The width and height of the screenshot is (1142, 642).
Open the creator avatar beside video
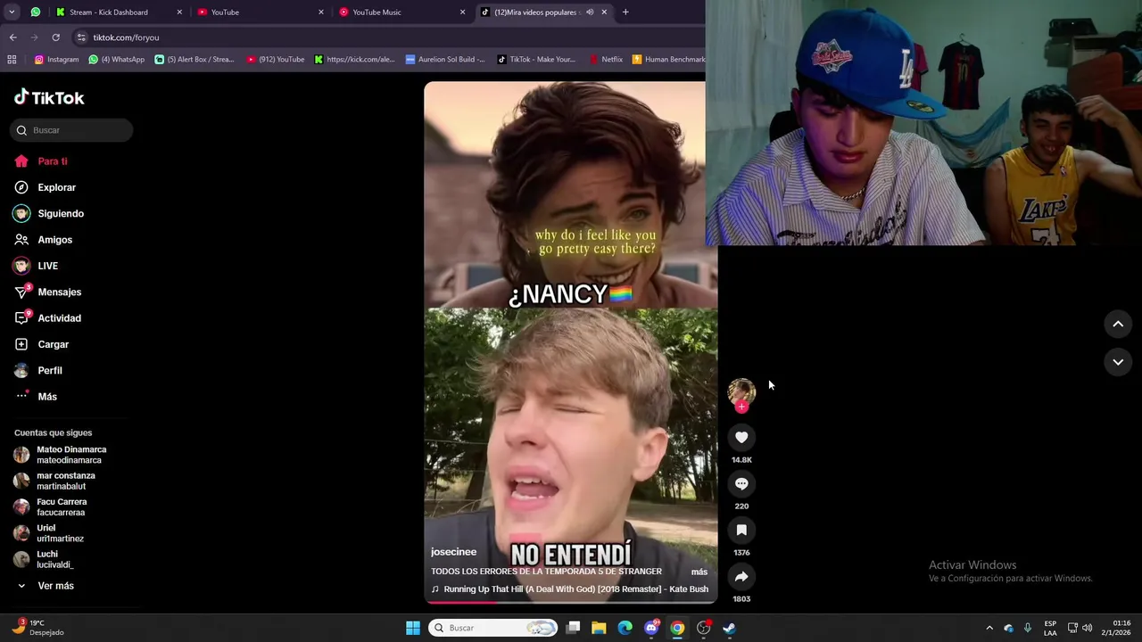coord(741,391)
